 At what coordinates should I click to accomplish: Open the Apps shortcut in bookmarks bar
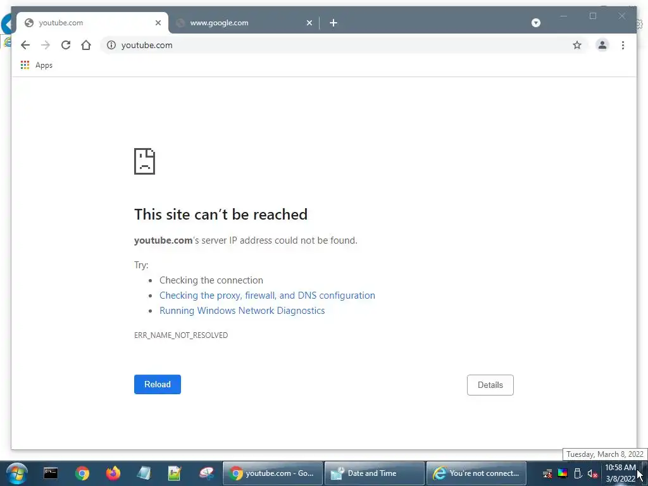37,65
